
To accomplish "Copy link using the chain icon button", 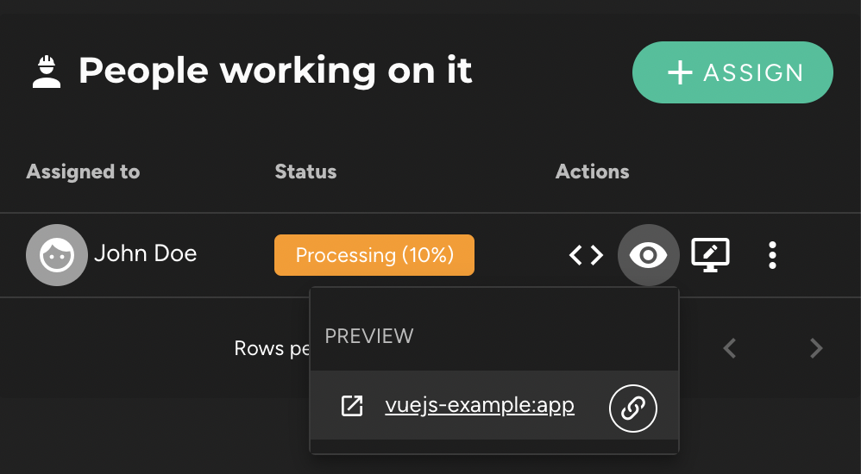I will (x=632, y=409).
